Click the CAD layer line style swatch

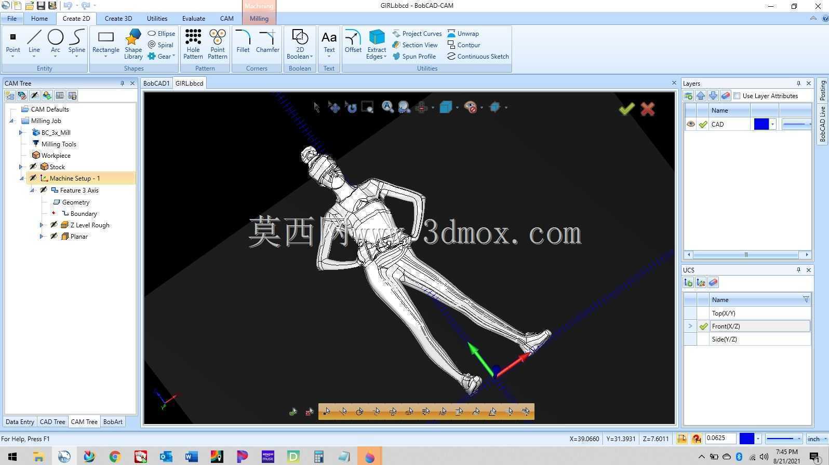796,124
